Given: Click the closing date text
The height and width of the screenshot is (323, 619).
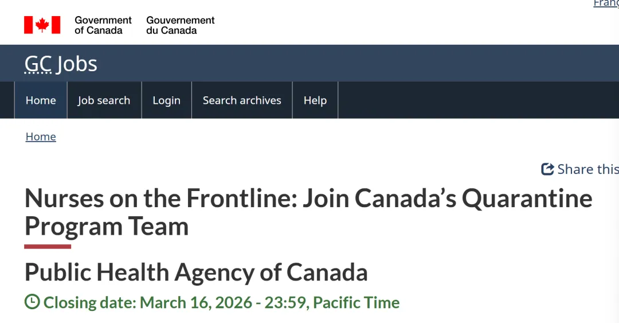Looking at the screenshot, I should click(221, 302).
